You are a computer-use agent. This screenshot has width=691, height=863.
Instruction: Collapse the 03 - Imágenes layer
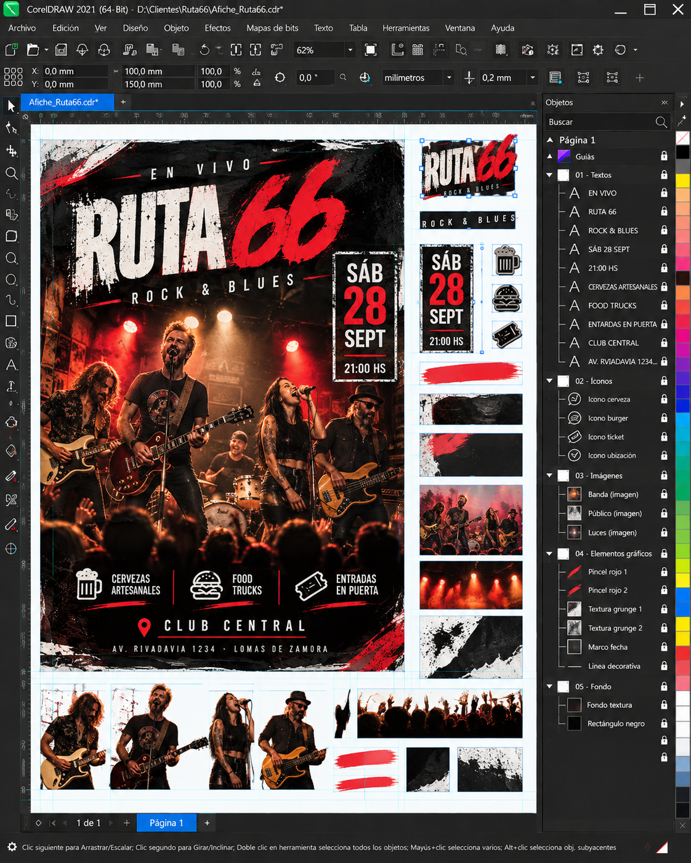(550, 475)
